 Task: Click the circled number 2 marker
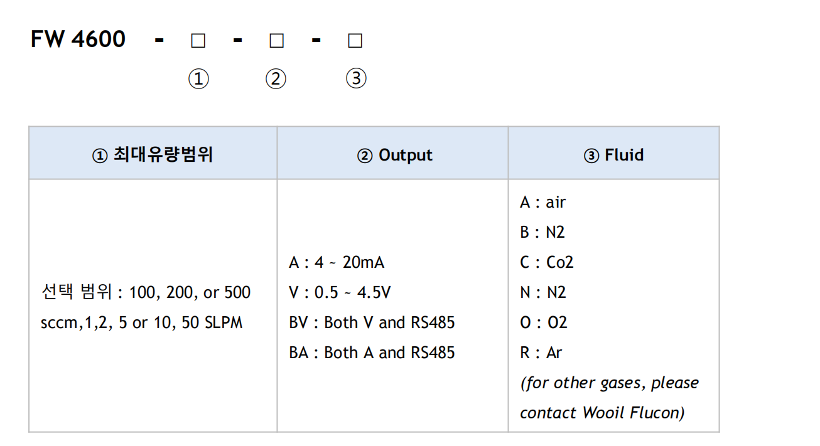point(276,79)
